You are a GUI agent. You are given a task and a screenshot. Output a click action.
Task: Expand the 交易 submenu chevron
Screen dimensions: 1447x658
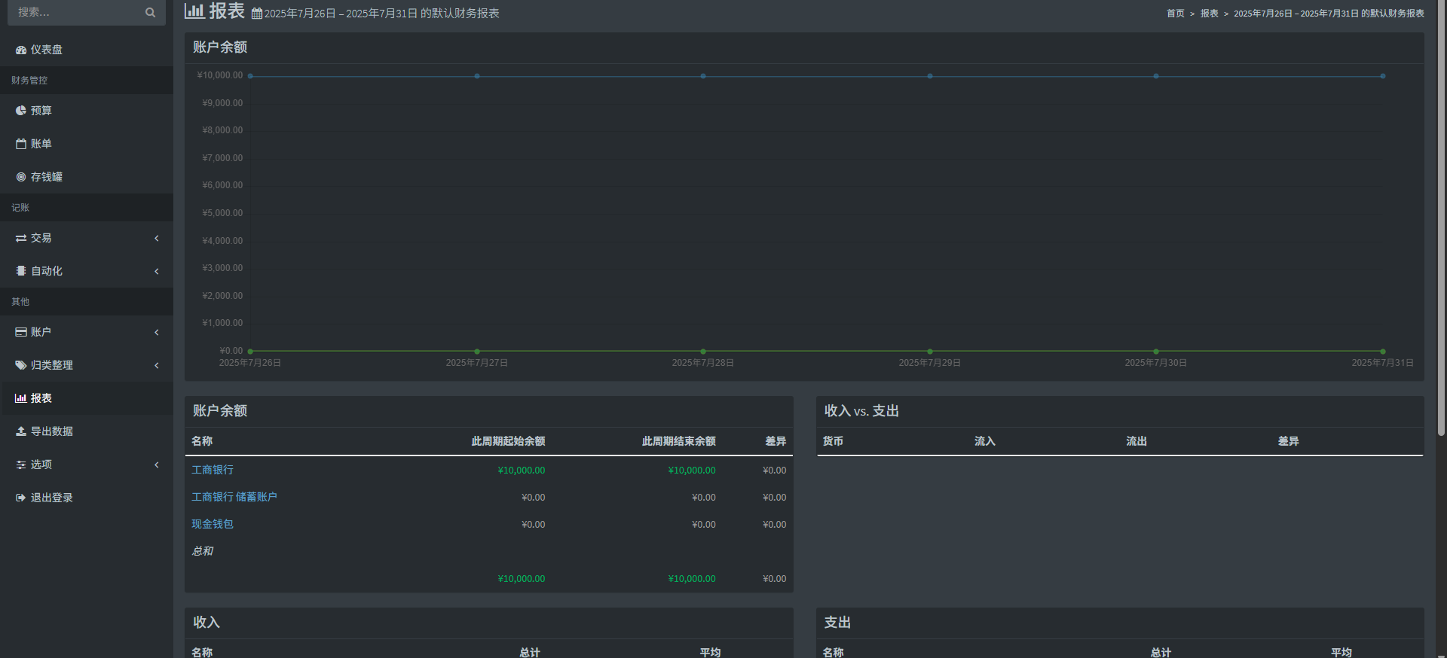coord(157,238)
